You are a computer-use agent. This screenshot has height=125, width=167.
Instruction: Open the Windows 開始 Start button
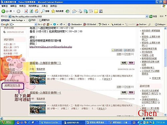(7, 122)
